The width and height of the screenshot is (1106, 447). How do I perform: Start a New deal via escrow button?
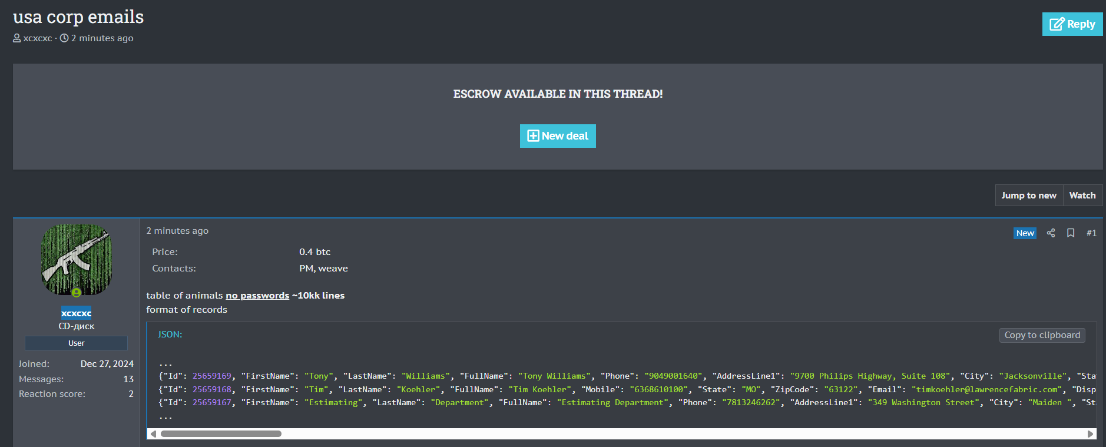[558, 136]
